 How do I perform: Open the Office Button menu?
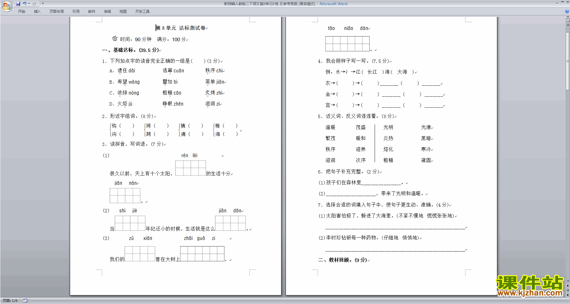point(7,6)
